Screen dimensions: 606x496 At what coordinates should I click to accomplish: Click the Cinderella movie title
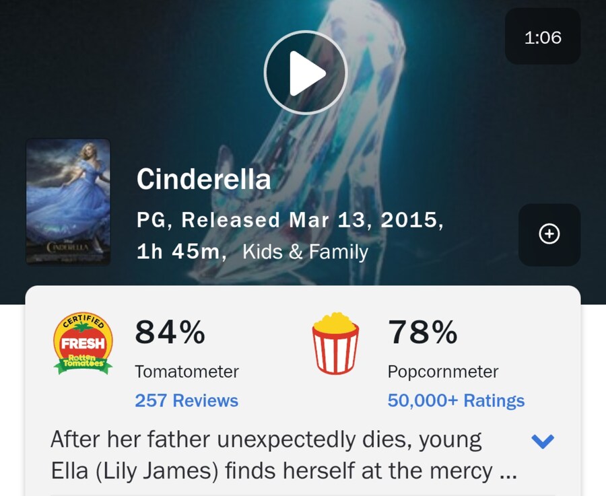coord(203,180)
